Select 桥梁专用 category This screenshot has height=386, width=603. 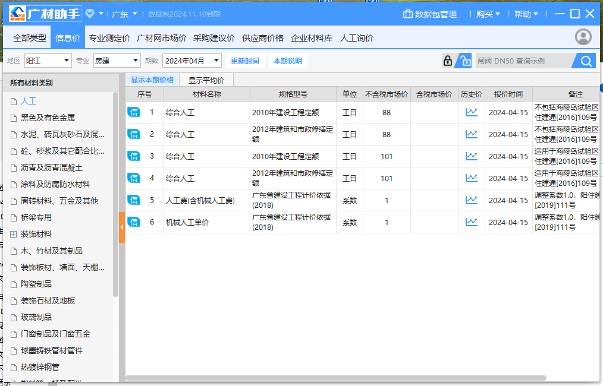(36, 217)
